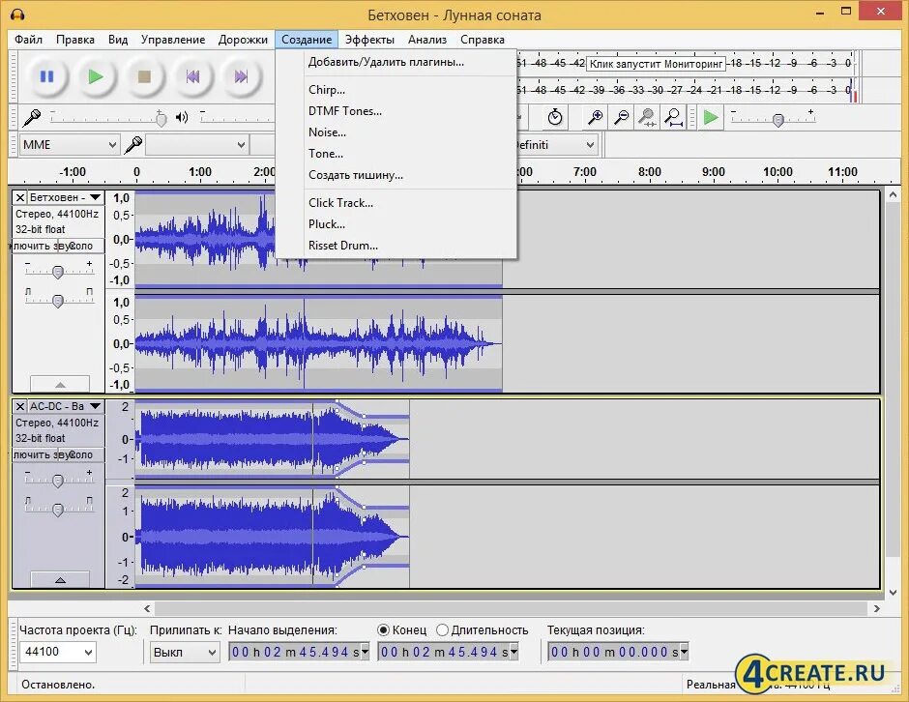This screenshot has height=702, width=909.
Task: Mute the AC-DC track
Action: 35,454
